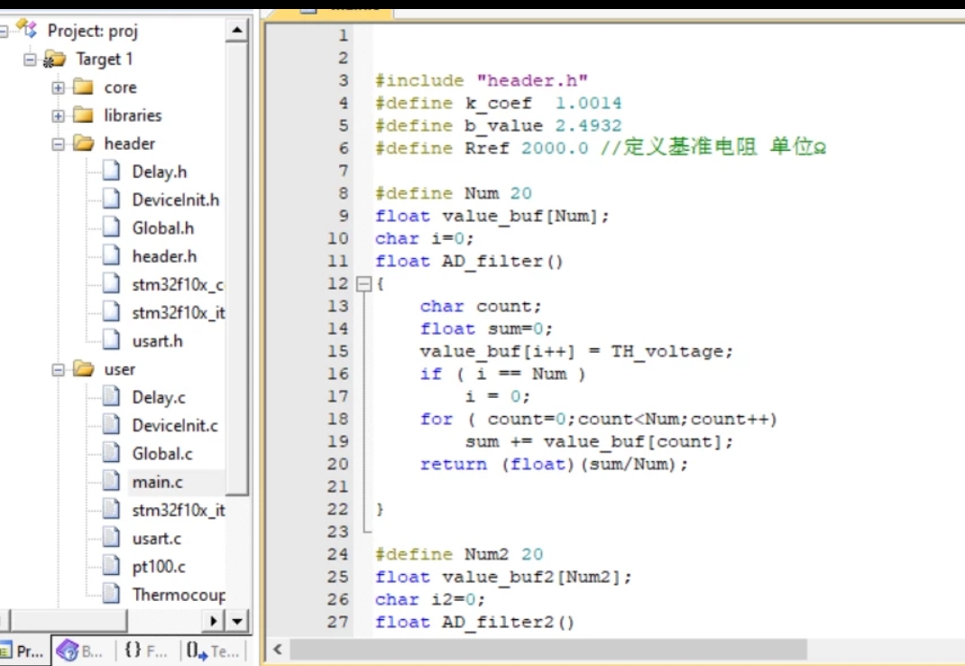965x666 pixels.
Task: Click the Delay.h file icon
Action: (x=112, y=171)
